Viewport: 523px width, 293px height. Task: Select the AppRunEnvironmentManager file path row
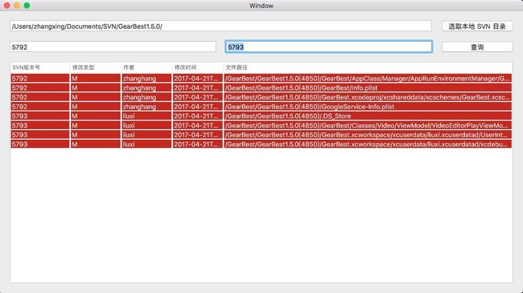coord(261,78)
